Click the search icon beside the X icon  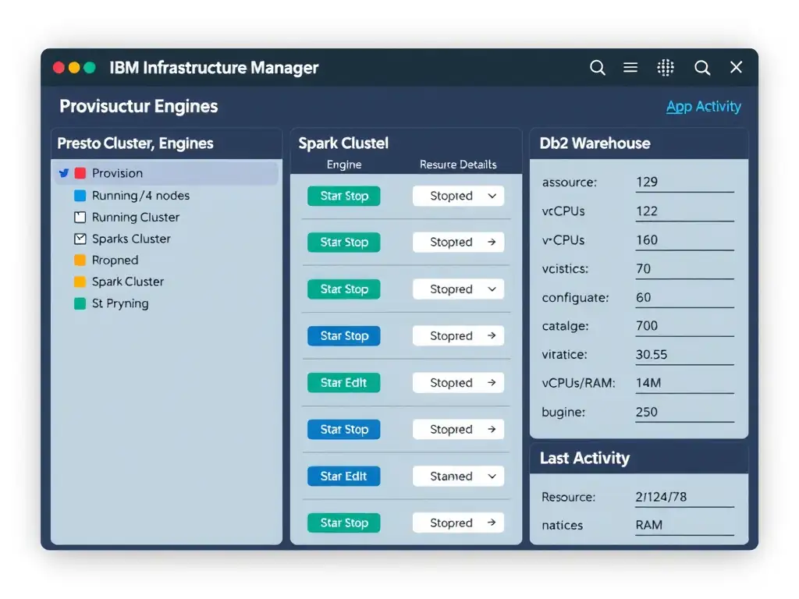click(x=702, y=67)
